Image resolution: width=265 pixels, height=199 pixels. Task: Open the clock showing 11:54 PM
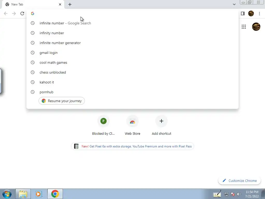click(x=252, y=194)
